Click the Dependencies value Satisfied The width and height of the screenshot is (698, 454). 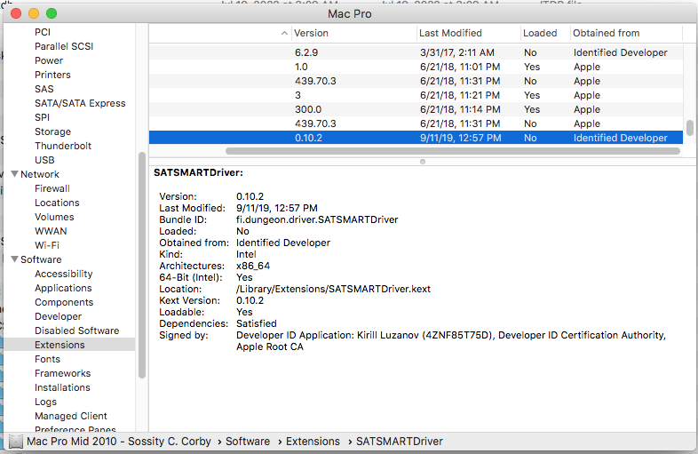coord(257,323)
